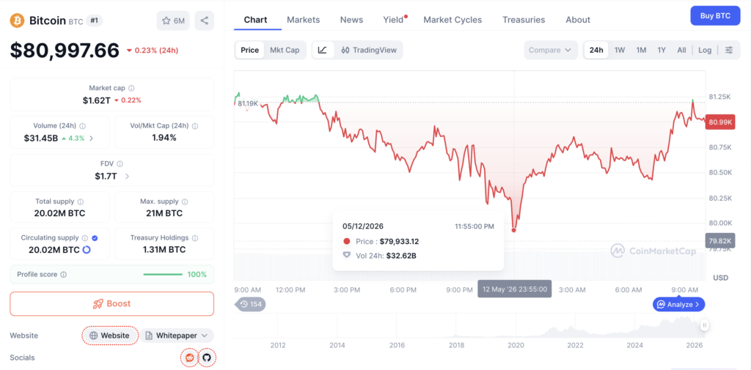Image resolution: width=751 pixels, height=370 pixels.
Task: Click the 21M BTC max supply value
Action: [x=164, y=213]
